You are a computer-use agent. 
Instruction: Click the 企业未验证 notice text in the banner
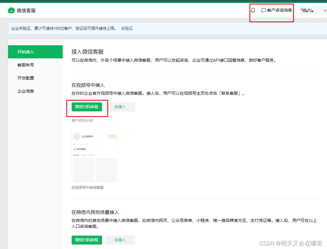pyautogui.click(x=64, y=28)
